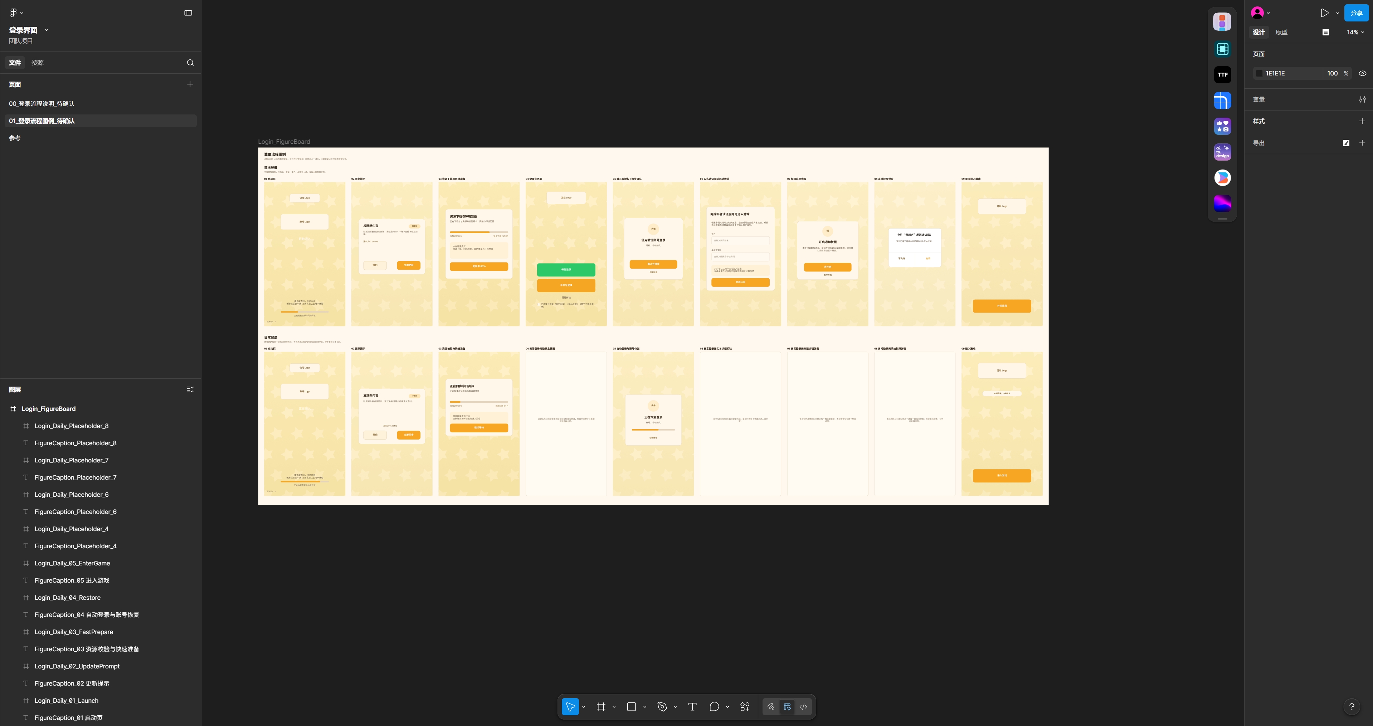Select the Frame tool in bottom toolbar
Viewport: 1373px width, 726px height.
(601, 706)
